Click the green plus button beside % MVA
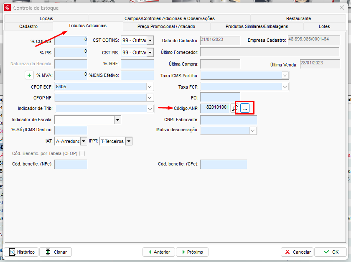The width and height of the screenshot is (351, 262). [29, 75]
